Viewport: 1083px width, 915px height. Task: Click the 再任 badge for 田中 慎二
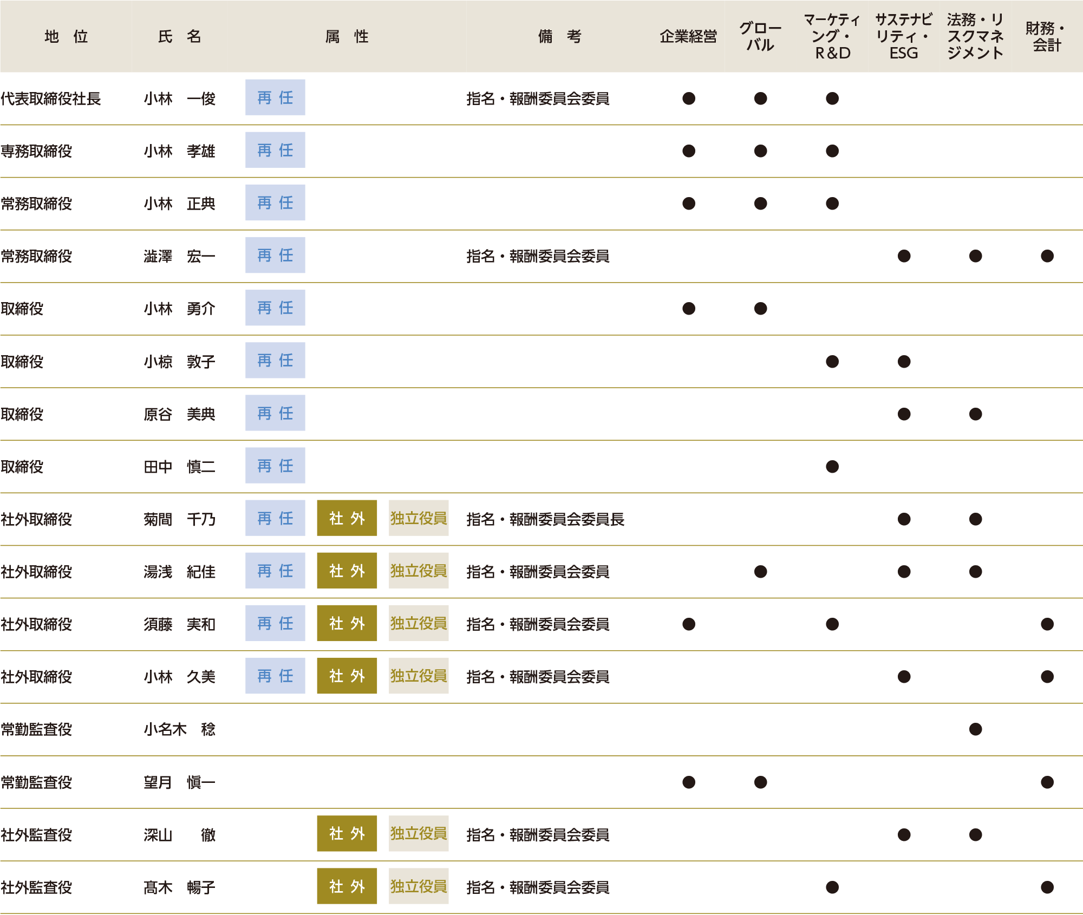pyautogui.click(x=275, y=466)
